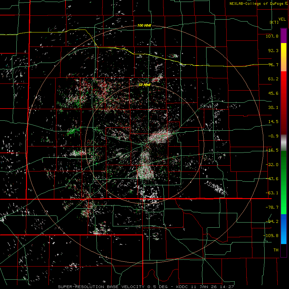Click the 100 NMI range ring label
The width and height of the screenshot is (289, 289).
pyautogui.click(x=144, y=25)
